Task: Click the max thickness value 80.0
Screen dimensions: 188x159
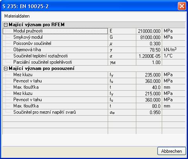Action: (x=149, y=106)
